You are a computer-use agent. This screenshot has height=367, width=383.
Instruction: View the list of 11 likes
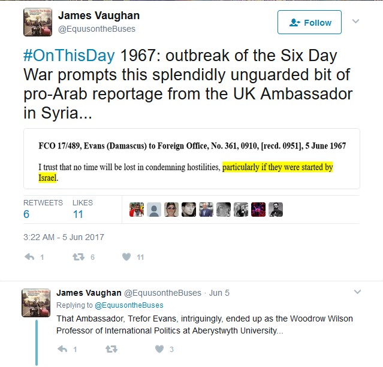pyautogui.click(x=83, y=210)
